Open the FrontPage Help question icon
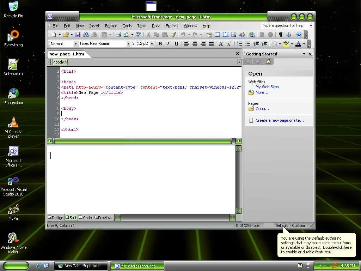361x271 pixels. click(x=299, y=35)
